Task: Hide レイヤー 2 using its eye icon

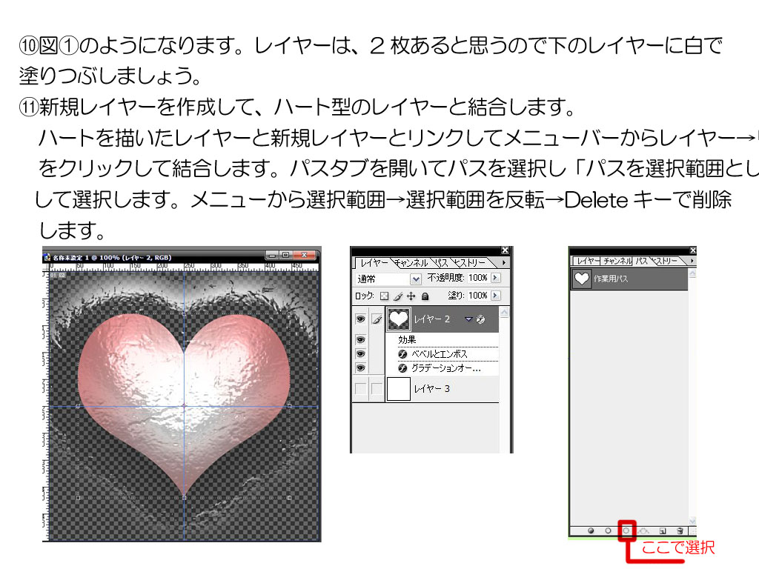Action: [x=361, y=319]
